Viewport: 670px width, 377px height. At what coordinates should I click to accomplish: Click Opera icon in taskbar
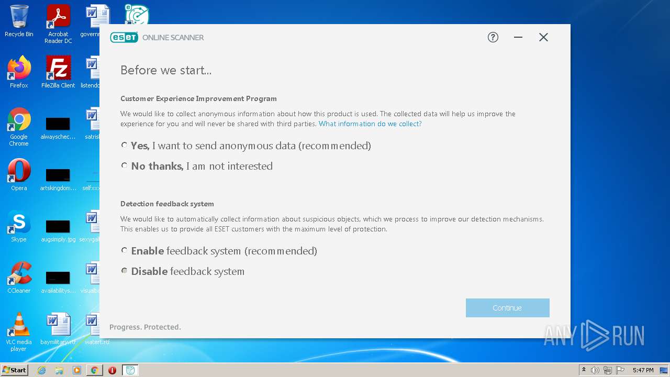click(x=112, y=370)
